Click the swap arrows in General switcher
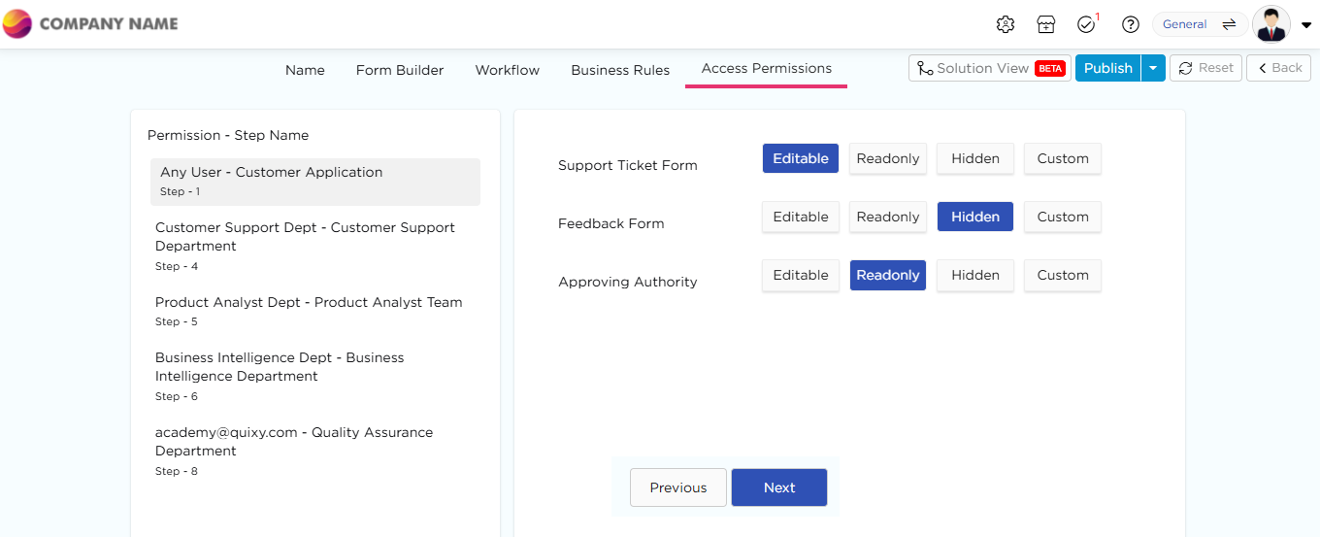The height and width of the screenshot is (537, 1320). pos(1229,24)
